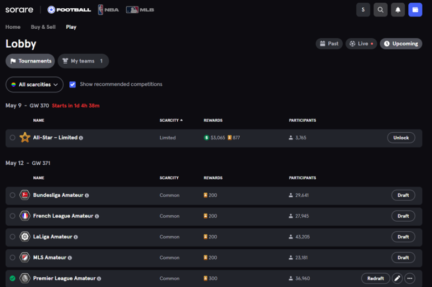432x287 pixels.
Task: Click Draft for MLS Amateur
Action: pos(403,258)
